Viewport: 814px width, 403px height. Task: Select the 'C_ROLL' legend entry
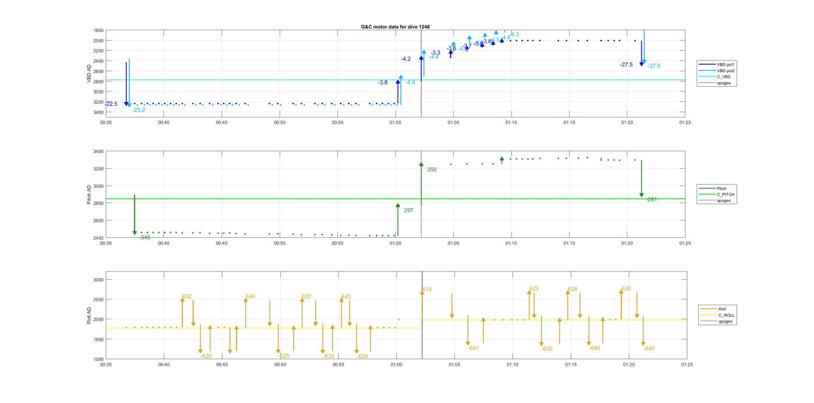coord(718,315)
